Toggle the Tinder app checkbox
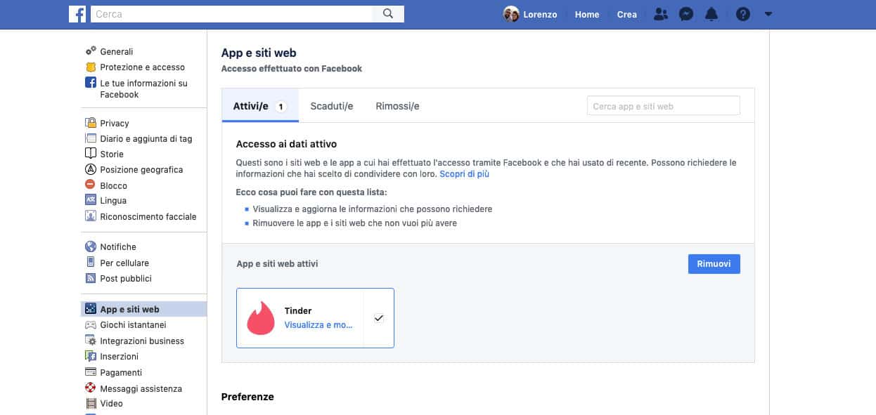Image resolution: width=876 pixels, height=415 pixels. point(379,318)
